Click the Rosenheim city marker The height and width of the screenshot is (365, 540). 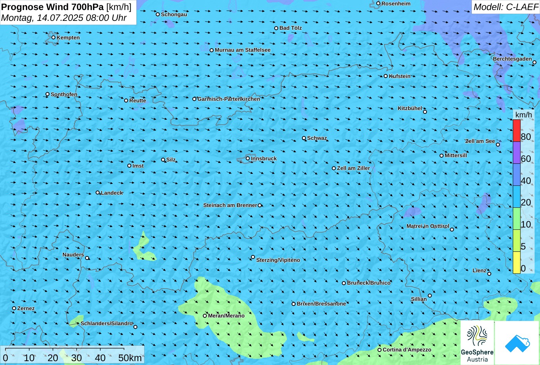point(378,3)
